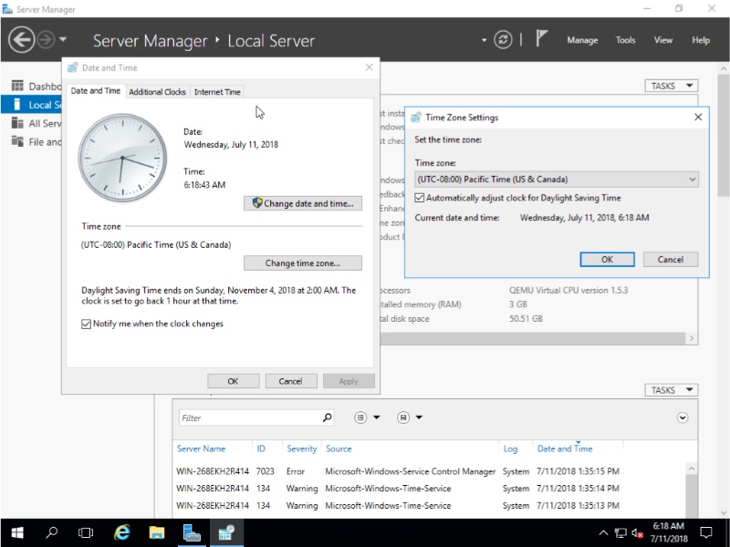The width and height of the screenshot is (730, 547).
Task: Click the muted volume tray icon
Action: click(637, 533)
